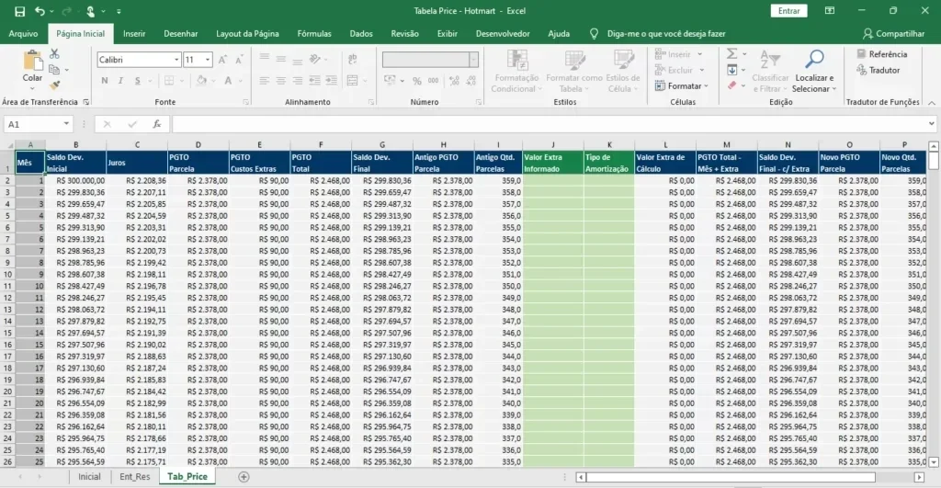Click the Save disk icon
Viewport: 941px width, 488px height.
(x=20, y=11)
